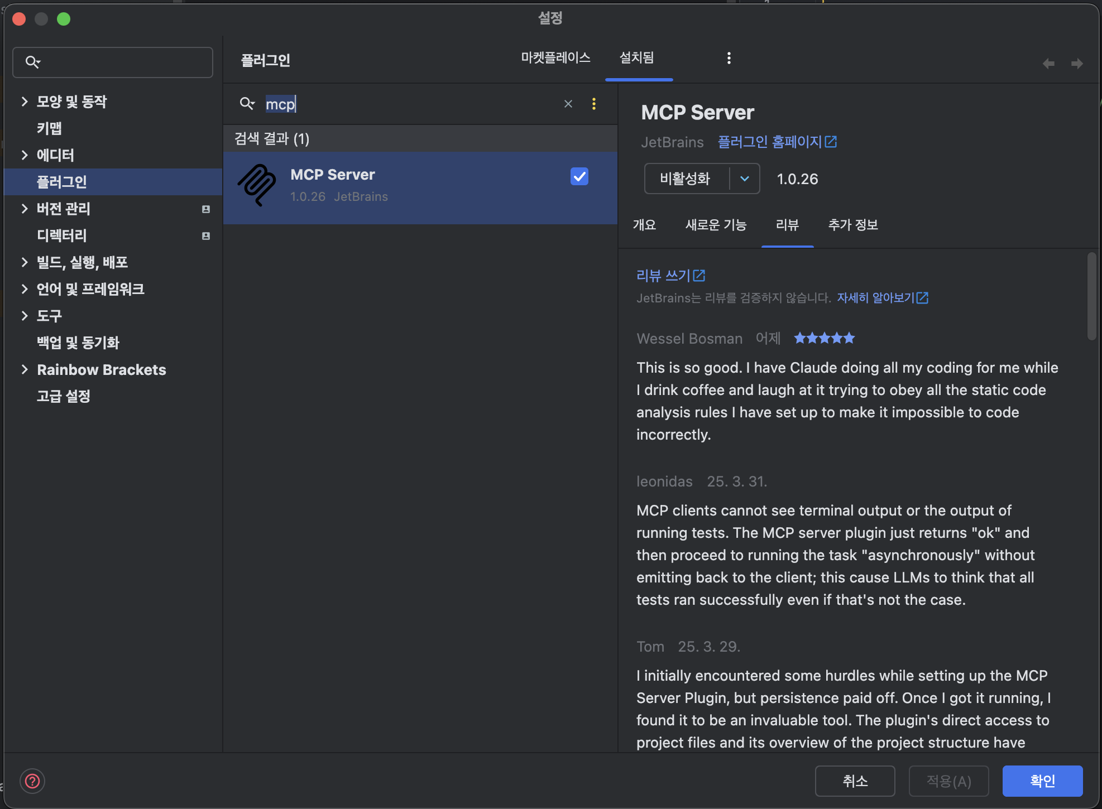Click the back navigation arrow
This screenshot has width=1102, height=809.
pyautogui.click(x=1048, y=64)
